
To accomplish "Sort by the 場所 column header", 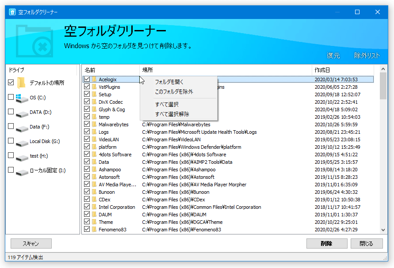I will (x=226, y=70).
